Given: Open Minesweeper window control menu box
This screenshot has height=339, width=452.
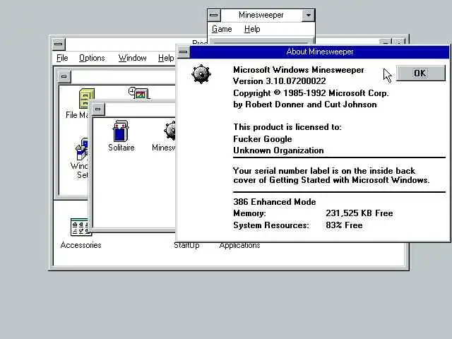Looking at the screenshot, I should (214, 15).
